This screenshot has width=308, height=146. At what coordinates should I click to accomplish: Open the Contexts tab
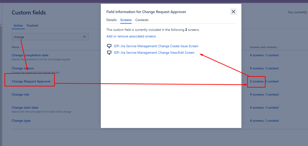pos(142,20)
